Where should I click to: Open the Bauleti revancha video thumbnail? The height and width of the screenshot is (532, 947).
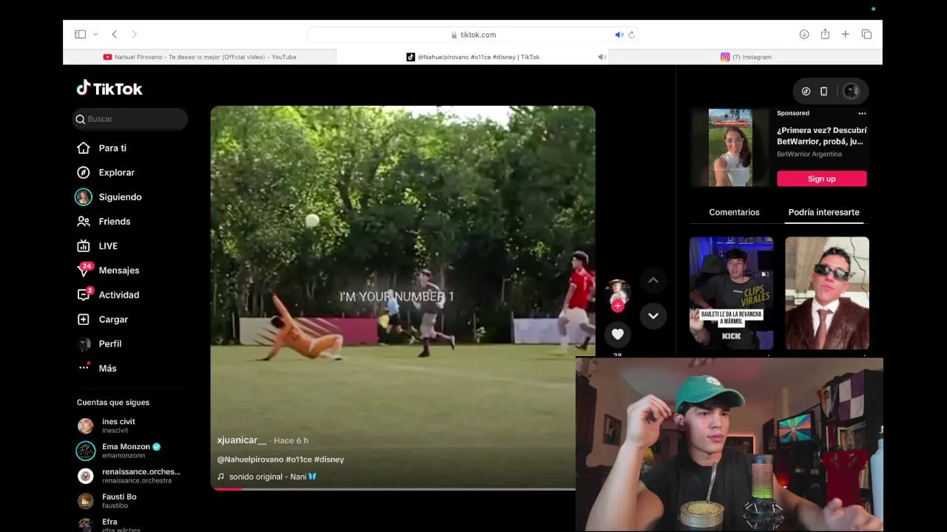click(731, 293)
